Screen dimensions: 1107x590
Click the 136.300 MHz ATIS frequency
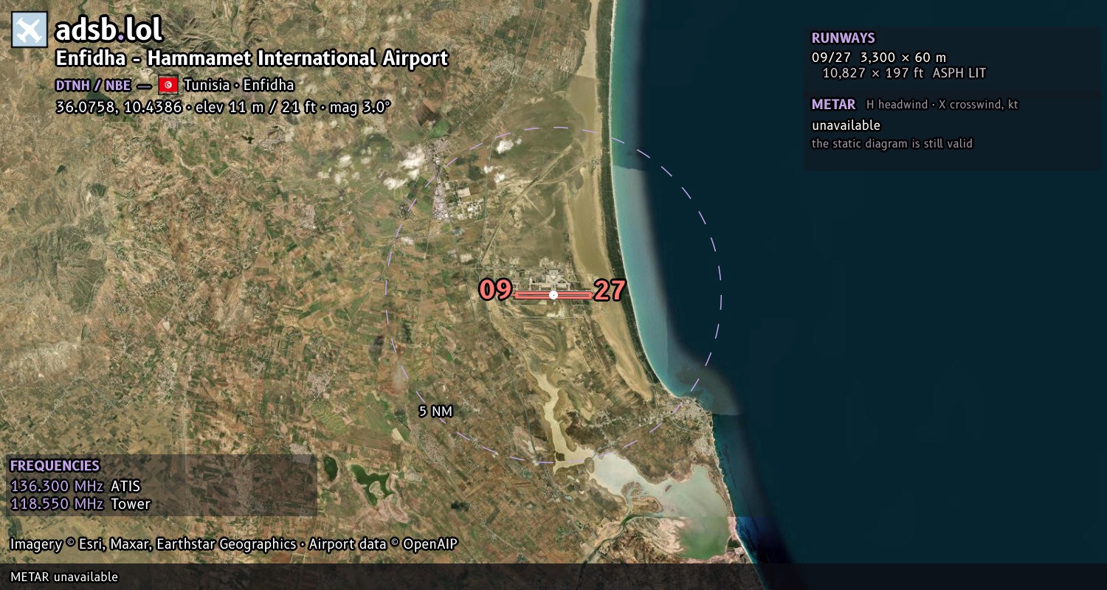(75, 486)
